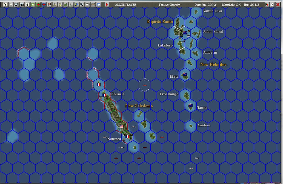Click the floppy disk save game icon
Image resolution: width=283 pixels, height=184 pixels.
pyautogui.click(x=5, y=4)
